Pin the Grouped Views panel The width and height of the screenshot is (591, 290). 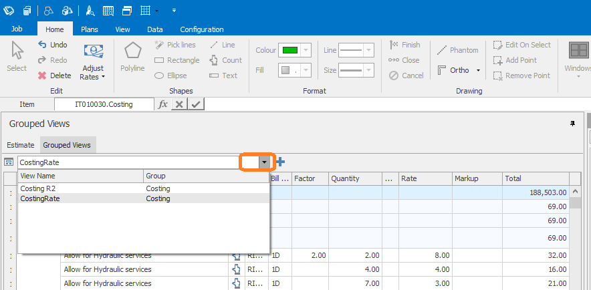click(x=572, y=124)
